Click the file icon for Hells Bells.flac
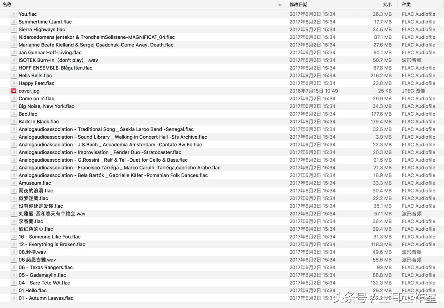 coord(14,76)
